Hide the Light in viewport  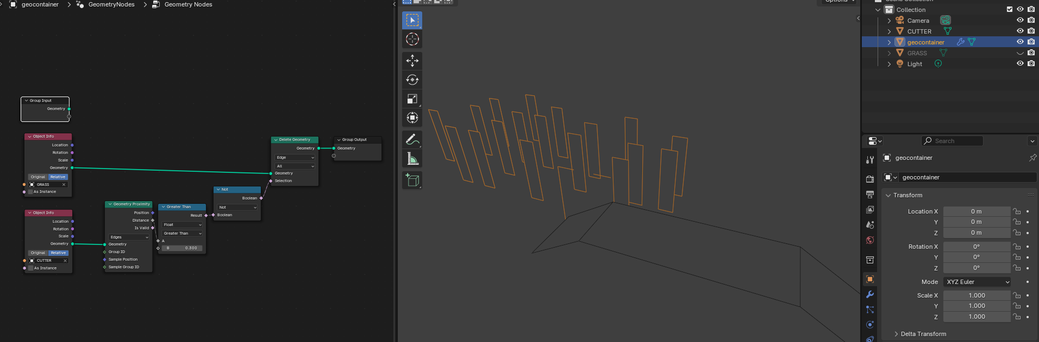pyautogui.click(x=1020, y=63)
